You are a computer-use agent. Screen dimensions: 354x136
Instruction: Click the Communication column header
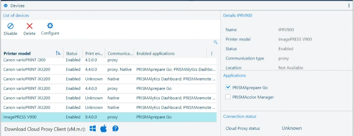click(x=120, y=54)
